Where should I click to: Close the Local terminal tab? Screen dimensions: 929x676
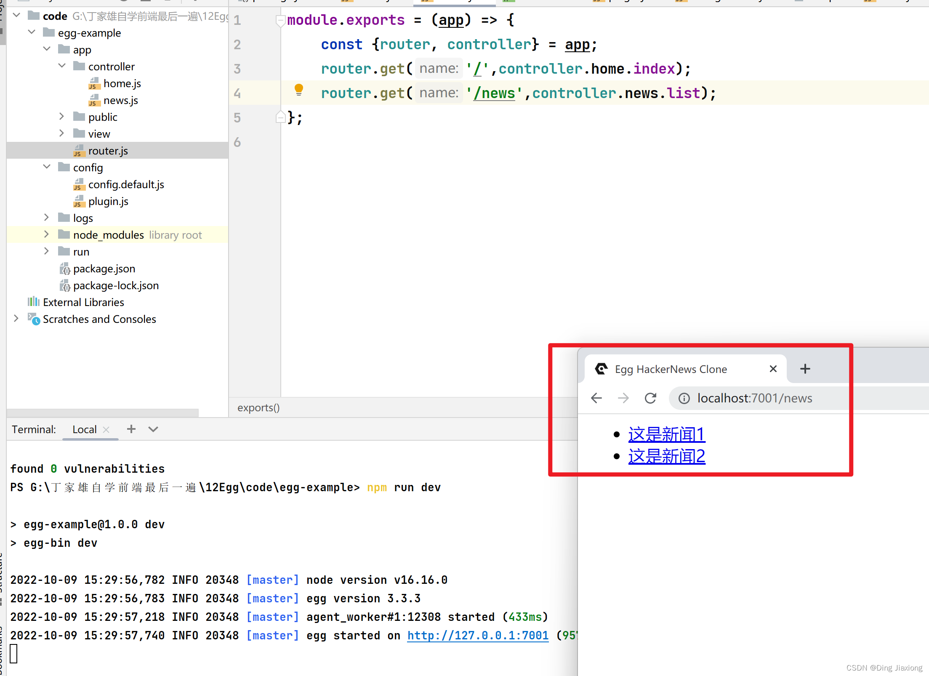tap(106, 429)
